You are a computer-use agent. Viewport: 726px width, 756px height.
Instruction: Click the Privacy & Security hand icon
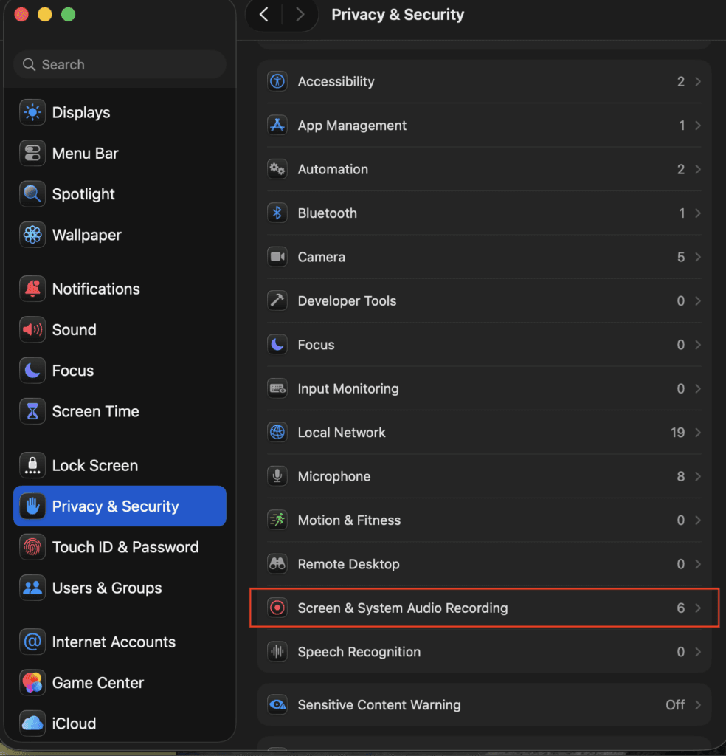[x=32, y=506]
